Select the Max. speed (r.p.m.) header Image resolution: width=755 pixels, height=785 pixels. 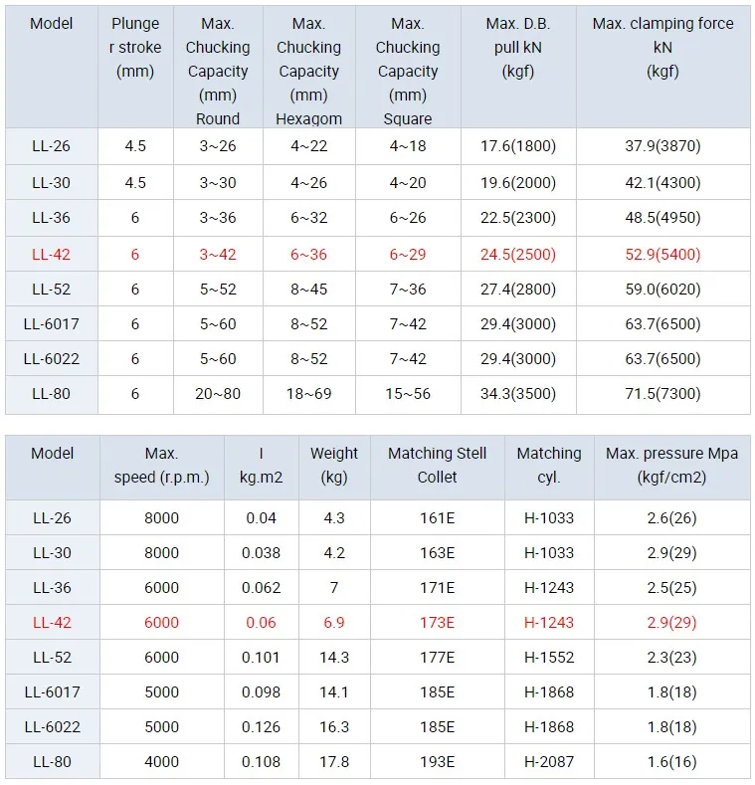tap(162, 465)
